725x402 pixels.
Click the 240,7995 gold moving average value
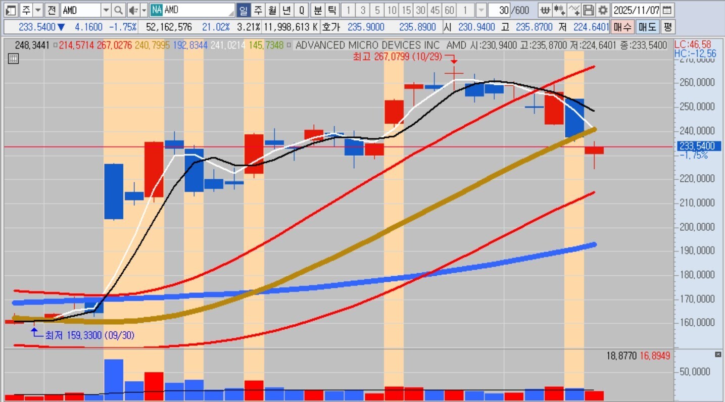[x=151, y=45]
